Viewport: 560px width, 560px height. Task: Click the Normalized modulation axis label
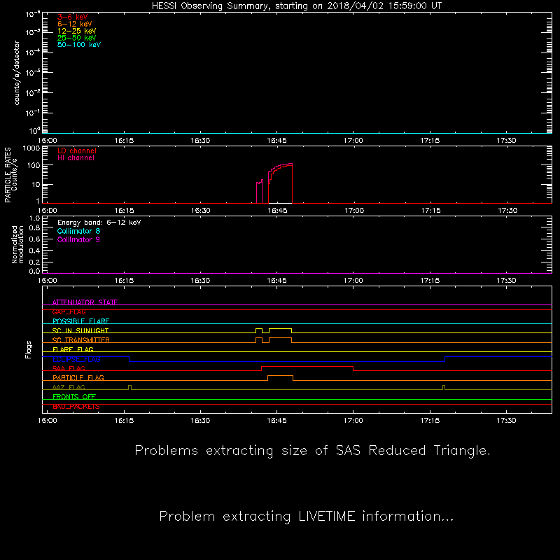click(x=17, y=244)
